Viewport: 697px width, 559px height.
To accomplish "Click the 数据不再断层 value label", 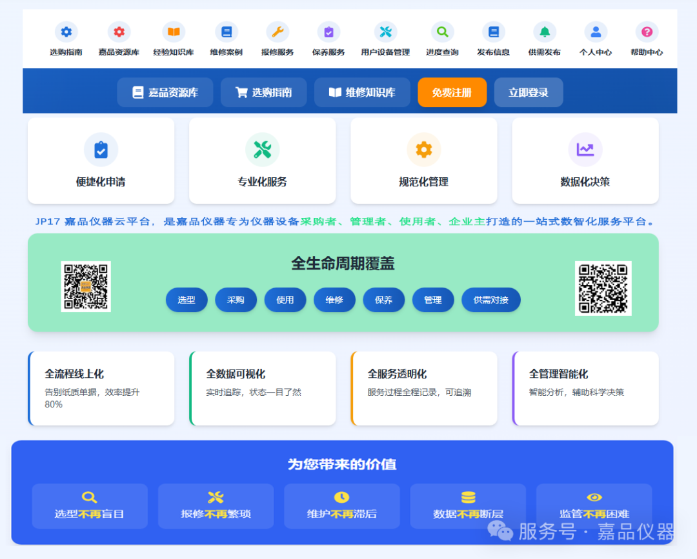I will (468, 514).
